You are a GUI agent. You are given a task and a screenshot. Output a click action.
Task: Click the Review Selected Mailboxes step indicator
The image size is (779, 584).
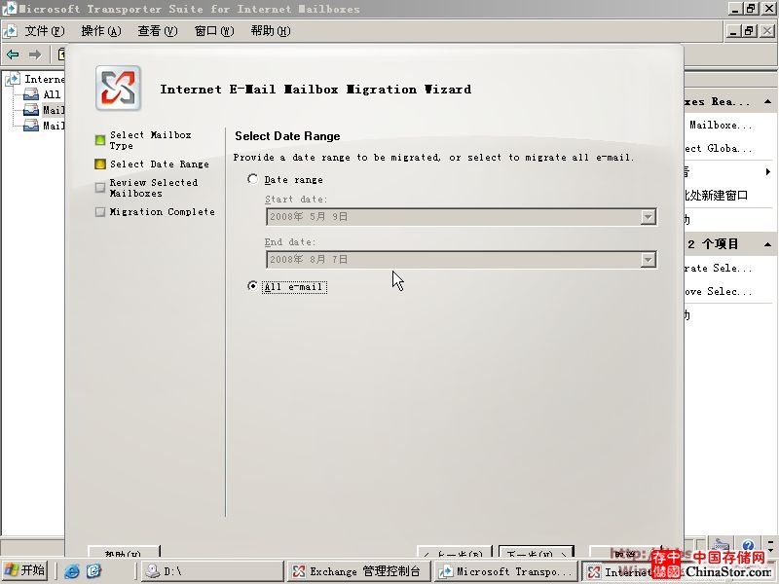[x=100, y=188]
